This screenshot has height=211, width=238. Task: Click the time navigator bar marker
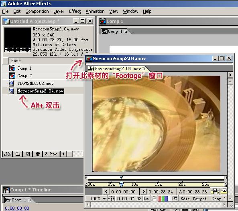[x=121, y=177]
